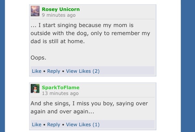Click the white gap between the two comments

pyautogui.click(x=93, y=80)
